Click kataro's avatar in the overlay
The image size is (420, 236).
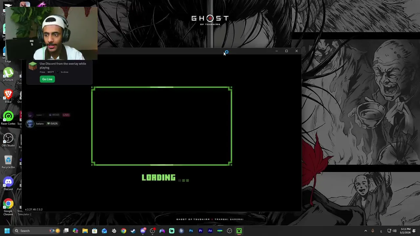click(x=30, y=124)
